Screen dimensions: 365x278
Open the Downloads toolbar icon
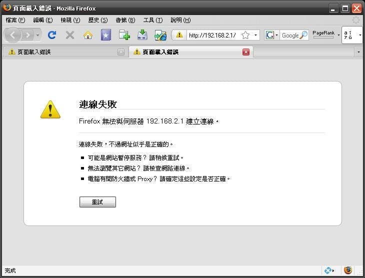tap(142, 35)
